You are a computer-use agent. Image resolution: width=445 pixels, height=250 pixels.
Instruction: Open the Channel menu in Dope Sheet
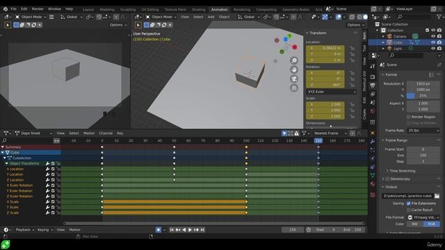[x=106, y=133]
